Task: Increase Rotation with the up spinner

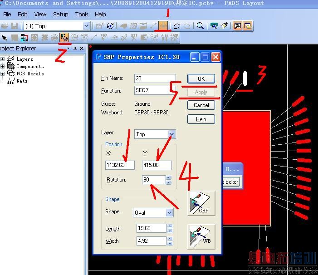Action: click(169, 177)
